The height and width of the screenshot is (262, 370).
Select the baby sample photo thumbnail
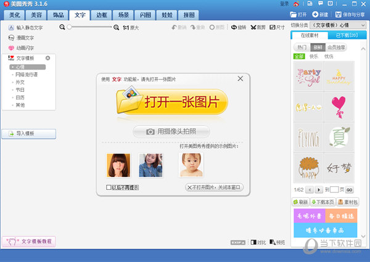click(x=191, y=165)
